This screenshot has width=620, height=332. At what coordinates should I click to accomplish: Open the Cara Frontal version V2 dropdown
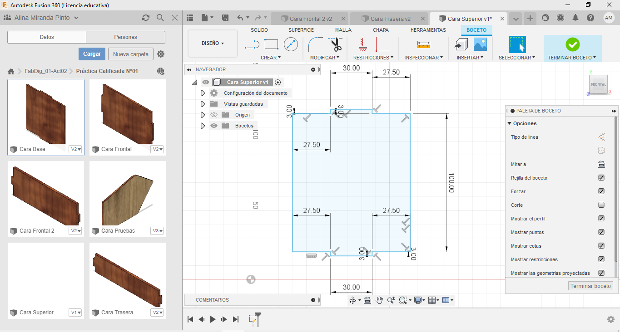tap(157, 149)
